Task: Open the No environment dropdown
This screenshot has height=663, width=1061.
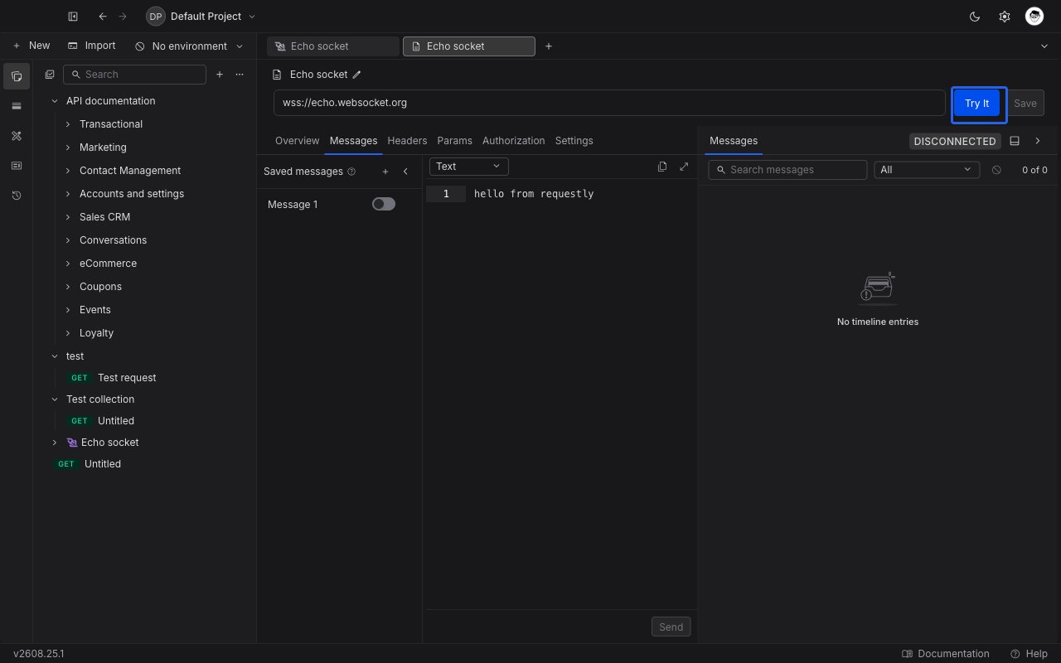Action: click(x=189, y=46)
